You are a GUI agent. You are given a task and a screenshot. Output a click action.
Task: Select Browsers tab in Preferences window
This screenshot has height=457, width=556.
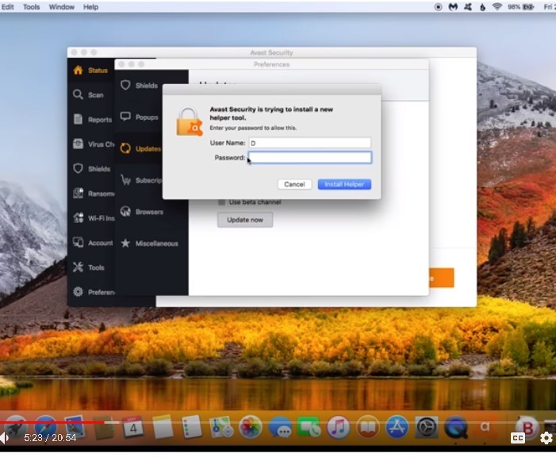pyautogui.click(x=142, y=212)
